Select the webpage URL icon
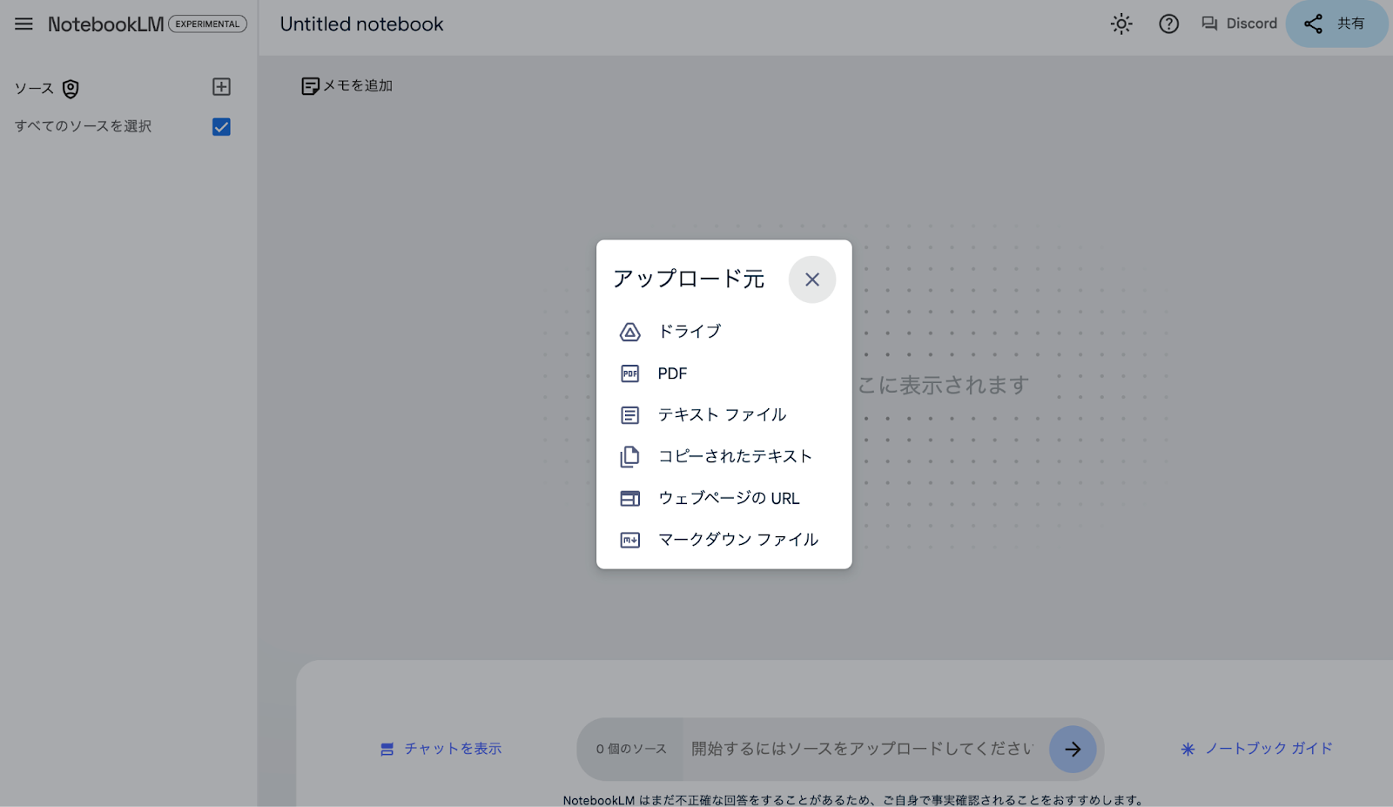Screen dimensions: 1393x807 tap(629, 498)
